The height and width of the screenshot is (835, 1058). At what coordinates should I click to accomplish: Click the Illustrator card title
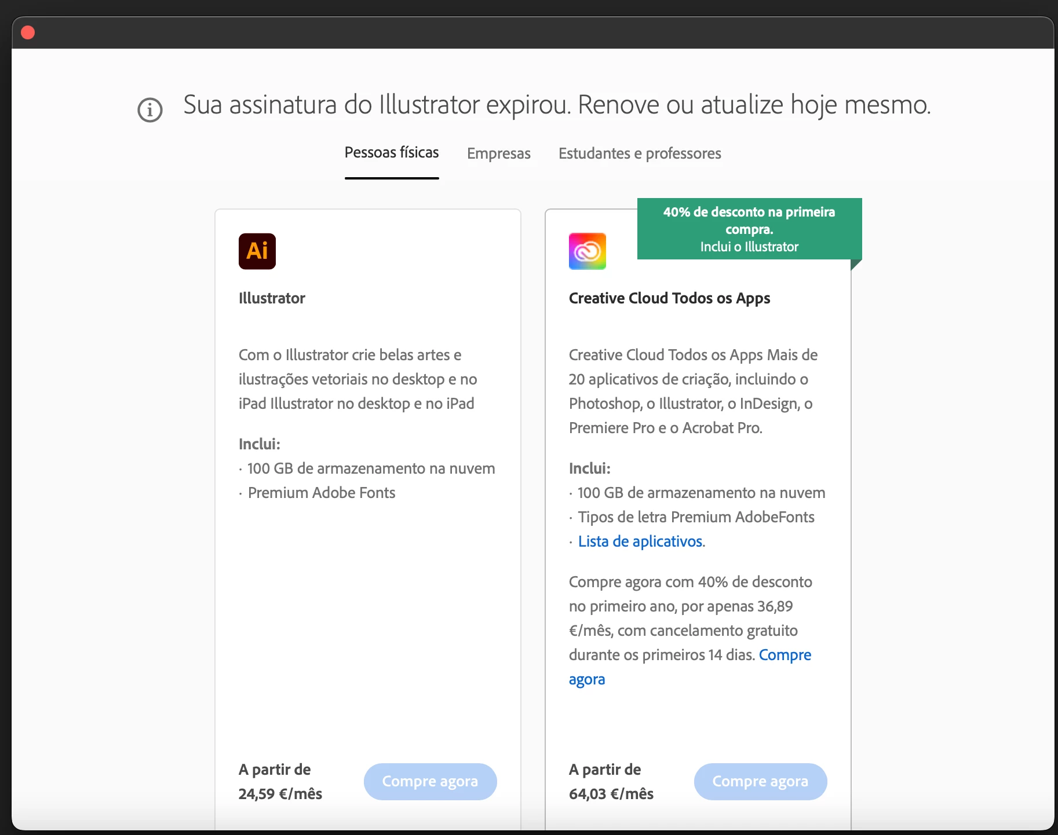pyautogui.click(x=272, y=298)
